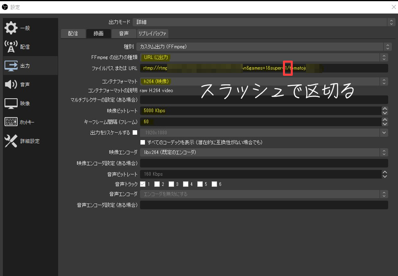Open ホットキー (Hotkeys) keyboard icon settings
This screenshot has width=398, height=276.
[x=11, y=122]
